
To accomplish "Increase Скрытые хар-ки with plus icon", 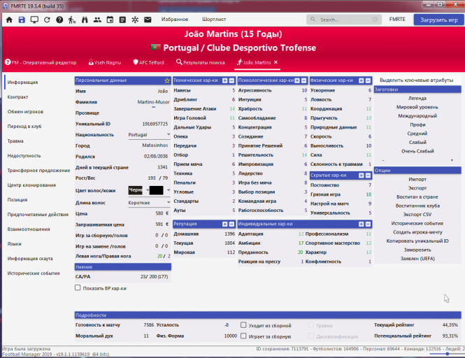I will coord(362,176).
